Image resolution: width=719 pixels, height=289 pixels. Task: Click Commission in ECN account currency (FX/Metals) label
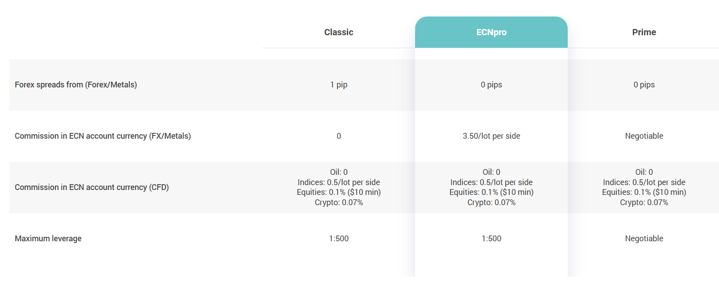click(103, 136)
